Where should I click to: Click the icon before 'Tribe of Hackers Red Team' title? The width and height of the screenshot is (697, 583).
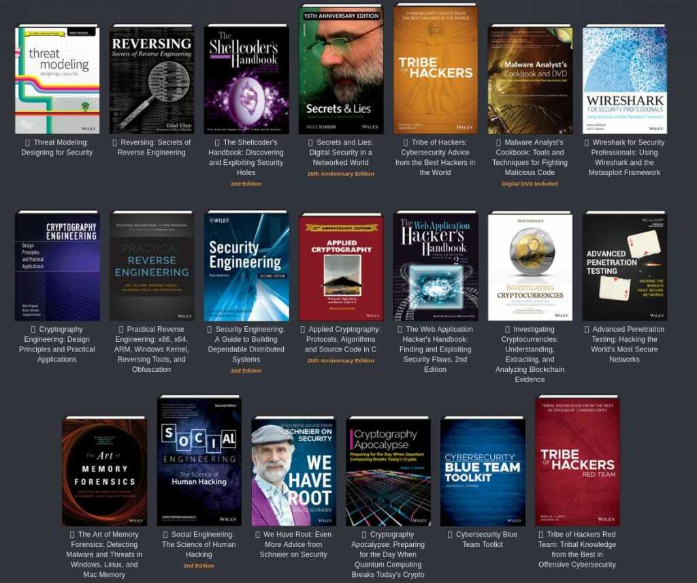540,535
